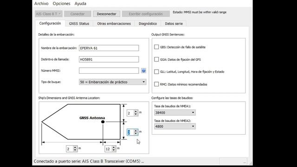This screenshot has width=297, height=167.
Task: Increase the stern distance value 12
Action: 114,148
